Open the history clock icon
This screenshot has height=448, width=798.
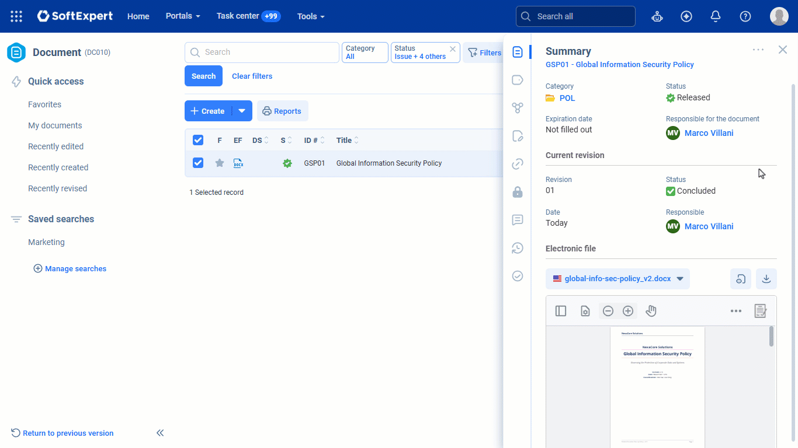click(x=517, y=248)
